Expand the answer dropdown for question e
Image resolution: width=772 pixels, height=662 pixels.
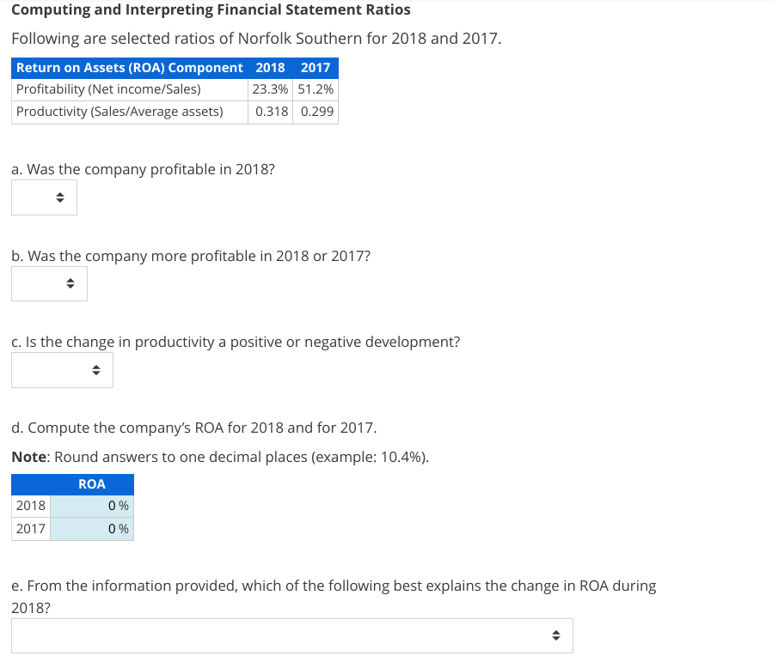click(292, 635)
